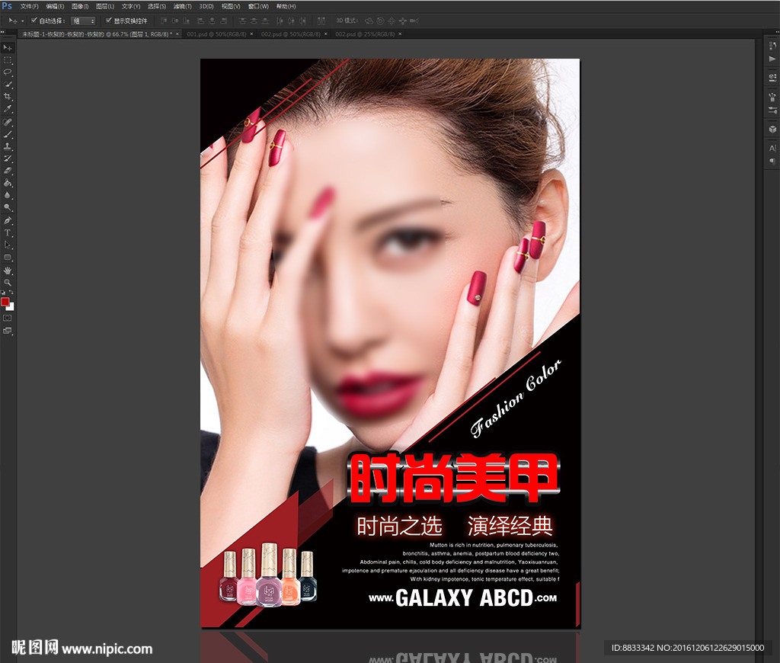780x663 pixels.
Task: Select the Lasso tool
Action: (x=8, y=72)
